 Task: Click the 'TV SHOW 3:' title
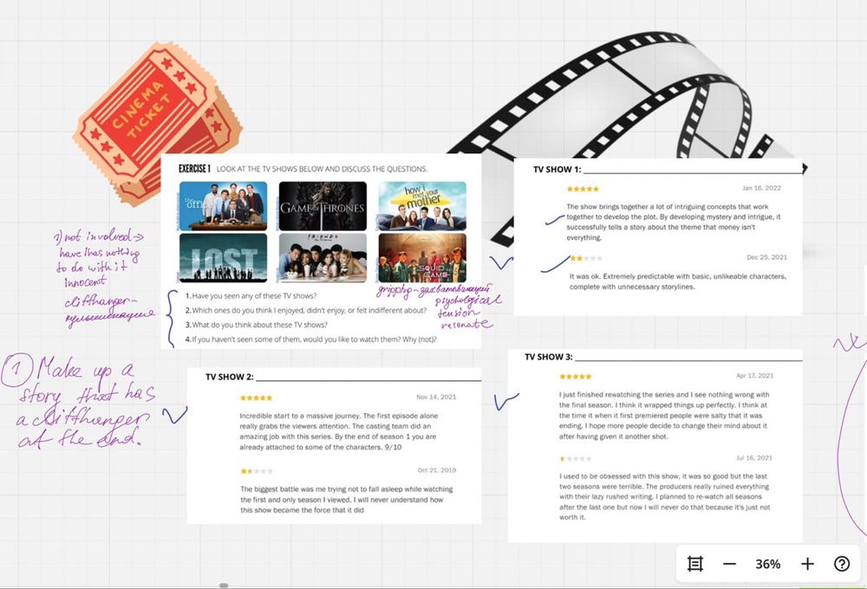(x=549, y=357)
